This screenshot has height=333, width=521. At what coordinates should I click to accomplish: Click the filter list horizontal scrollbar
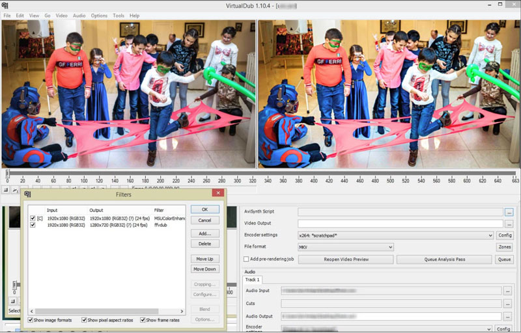point(96,311)
